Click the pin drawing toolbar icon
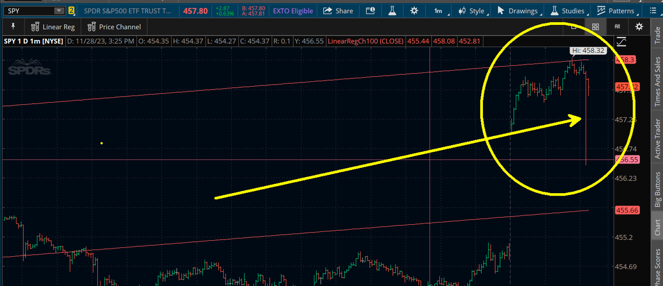This screenshot has width=663, height=286. (13, 27)
